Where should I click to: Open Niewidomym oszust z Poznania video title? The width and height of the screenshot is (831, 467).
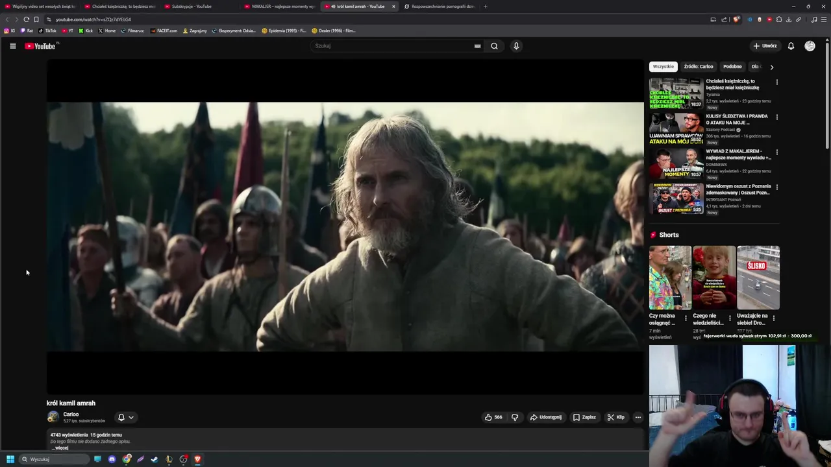click(x=738, y=189)
